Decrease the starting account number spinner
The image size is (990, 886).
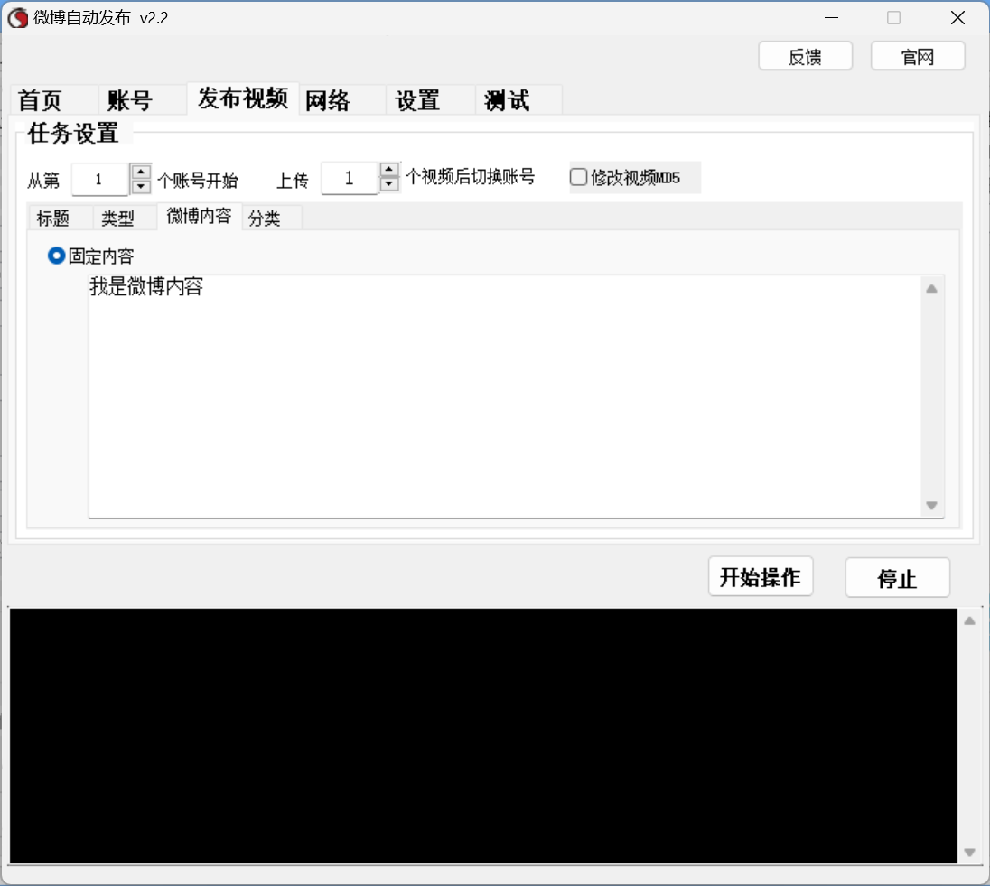141,187
